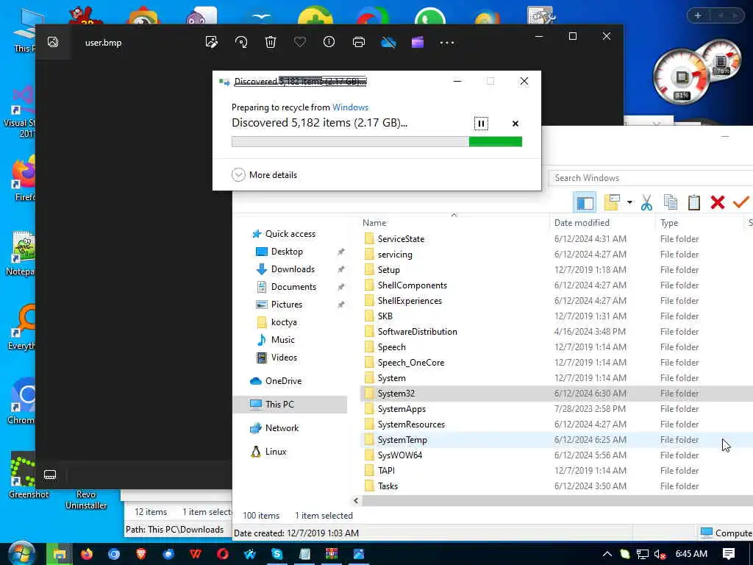753x565 pixels.
Task: Cancel the recycle operation with small X
Action: click(515, 124)
